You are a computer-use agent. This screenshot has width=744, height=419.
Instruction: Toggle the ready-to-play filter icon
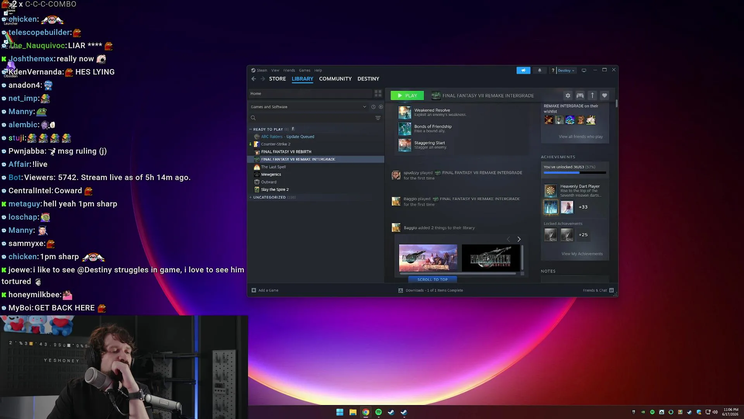381,107
